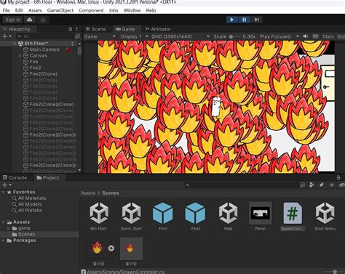Pause the game with the Pause button
Viewport: 345px width, 274px height.
point(244,20)
